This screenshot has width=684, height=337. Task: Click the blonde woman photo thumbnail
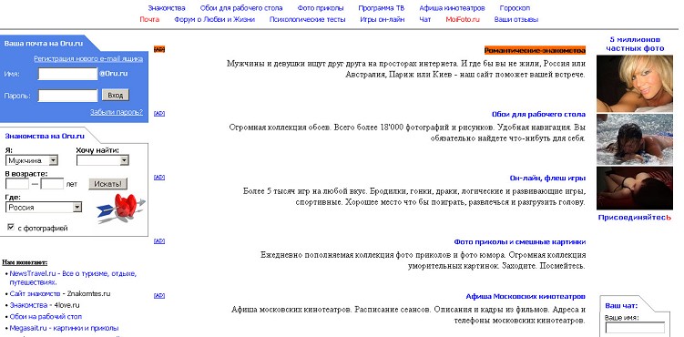[x=635, y=84]
